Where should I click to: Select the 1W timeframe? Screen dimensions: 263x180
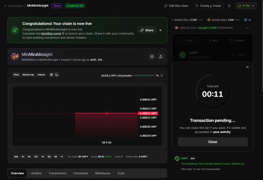49,157
